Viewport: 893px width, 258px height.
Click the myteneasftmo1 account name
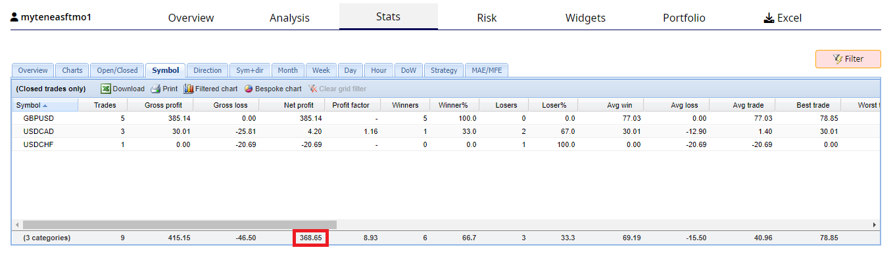57,17
